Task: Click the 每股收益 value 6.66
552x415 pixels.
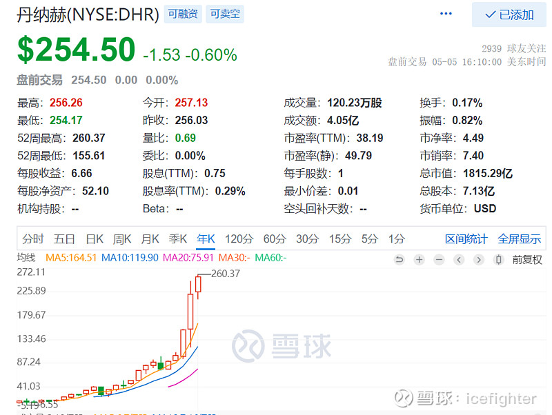Action: 81,174
